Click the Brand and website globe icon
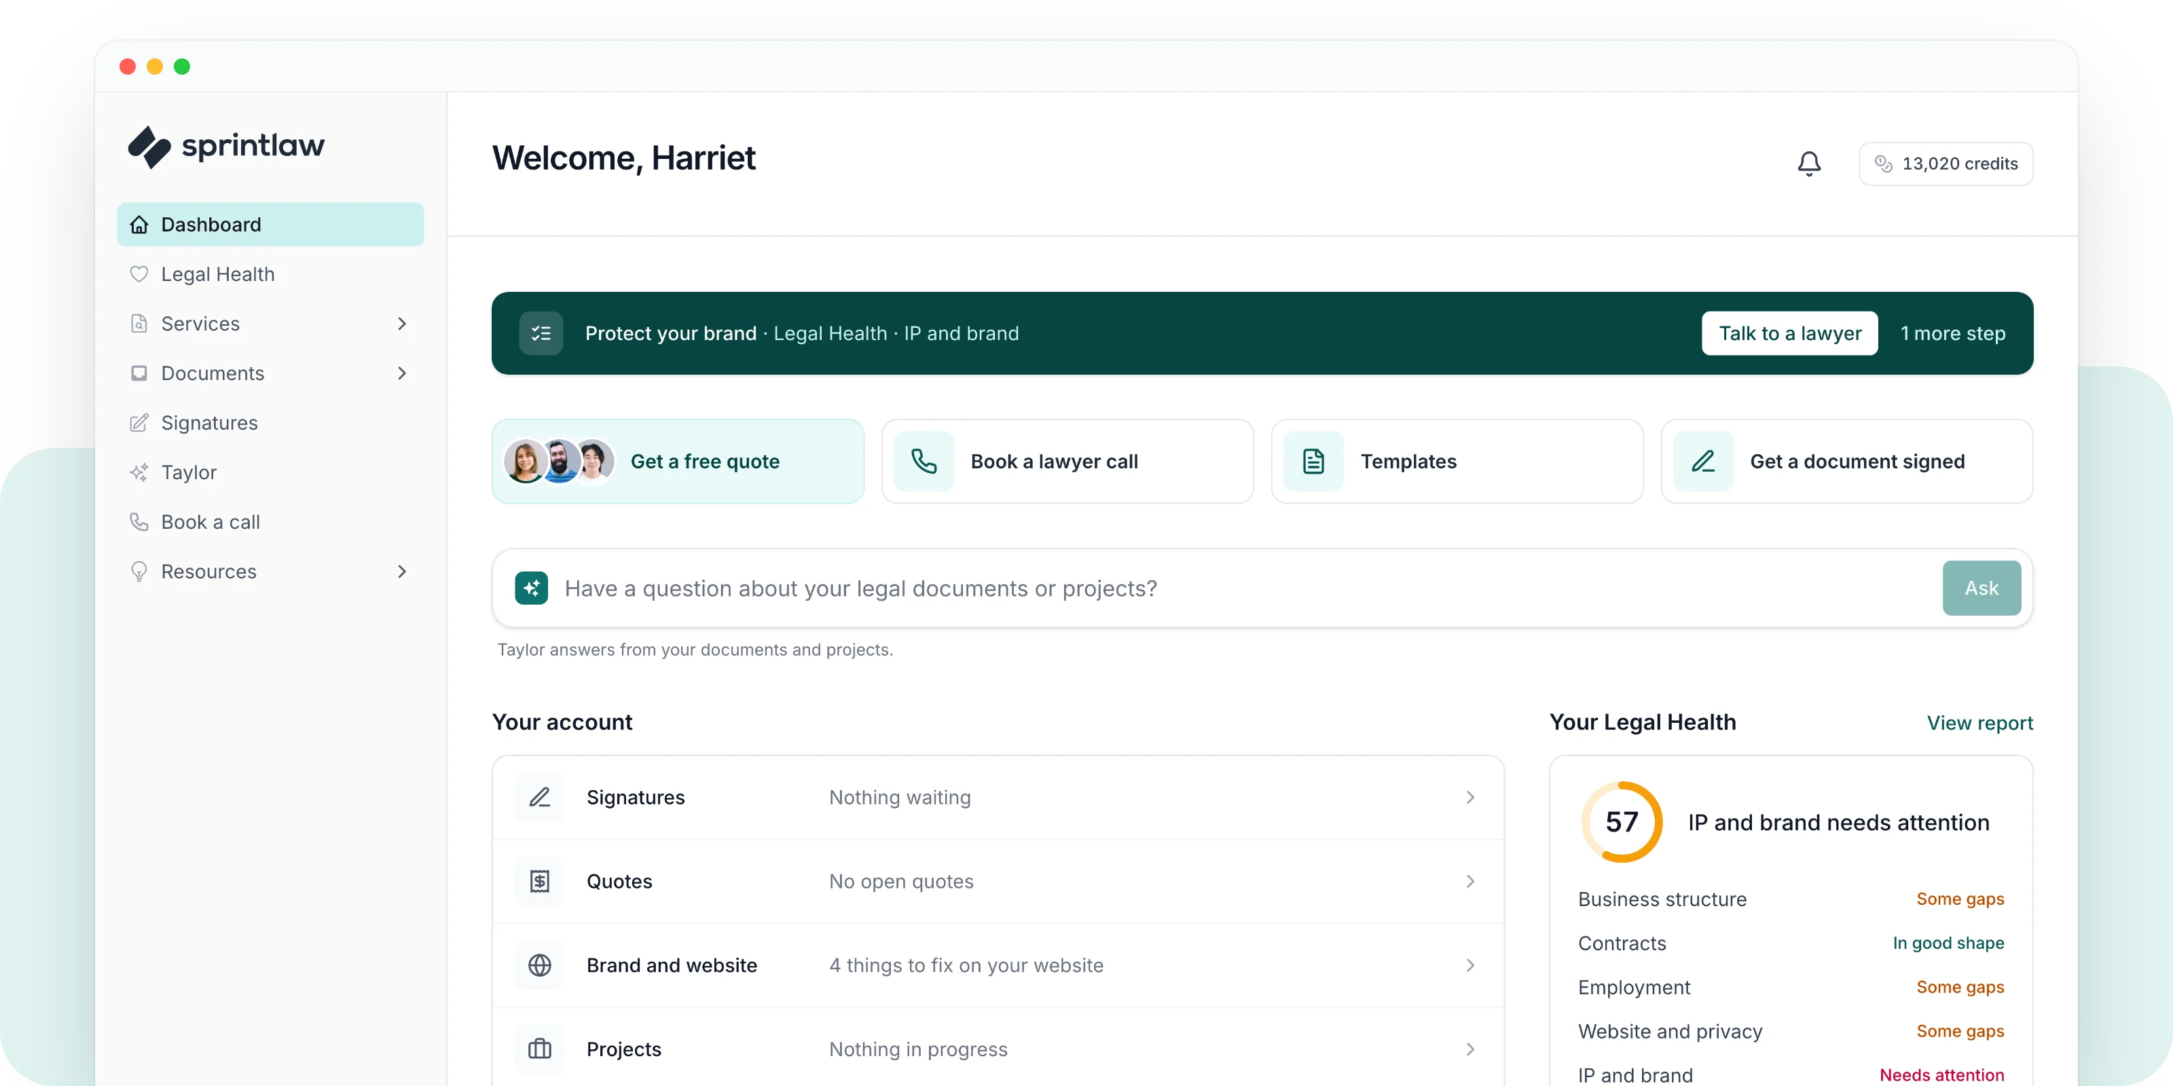This screenshot has width=2173, height=1086. [x=540, y=965]
